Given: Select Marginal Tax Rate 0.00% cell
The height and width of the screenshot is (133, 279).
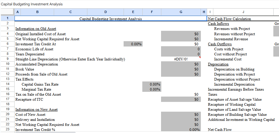Looking at the screenshot, I should pos(152,89).
